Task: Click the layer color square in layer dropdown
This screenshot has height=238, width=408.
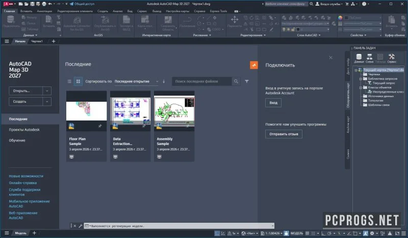Action: click(x=298, y=29)
